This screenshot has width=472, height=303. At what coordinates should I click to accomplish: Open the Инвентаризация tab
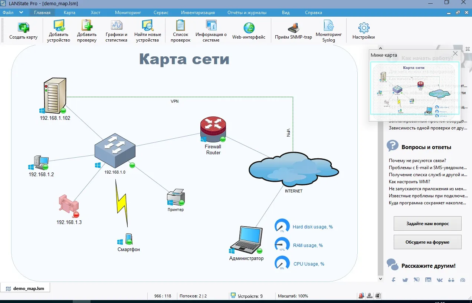tap(198, 12)
